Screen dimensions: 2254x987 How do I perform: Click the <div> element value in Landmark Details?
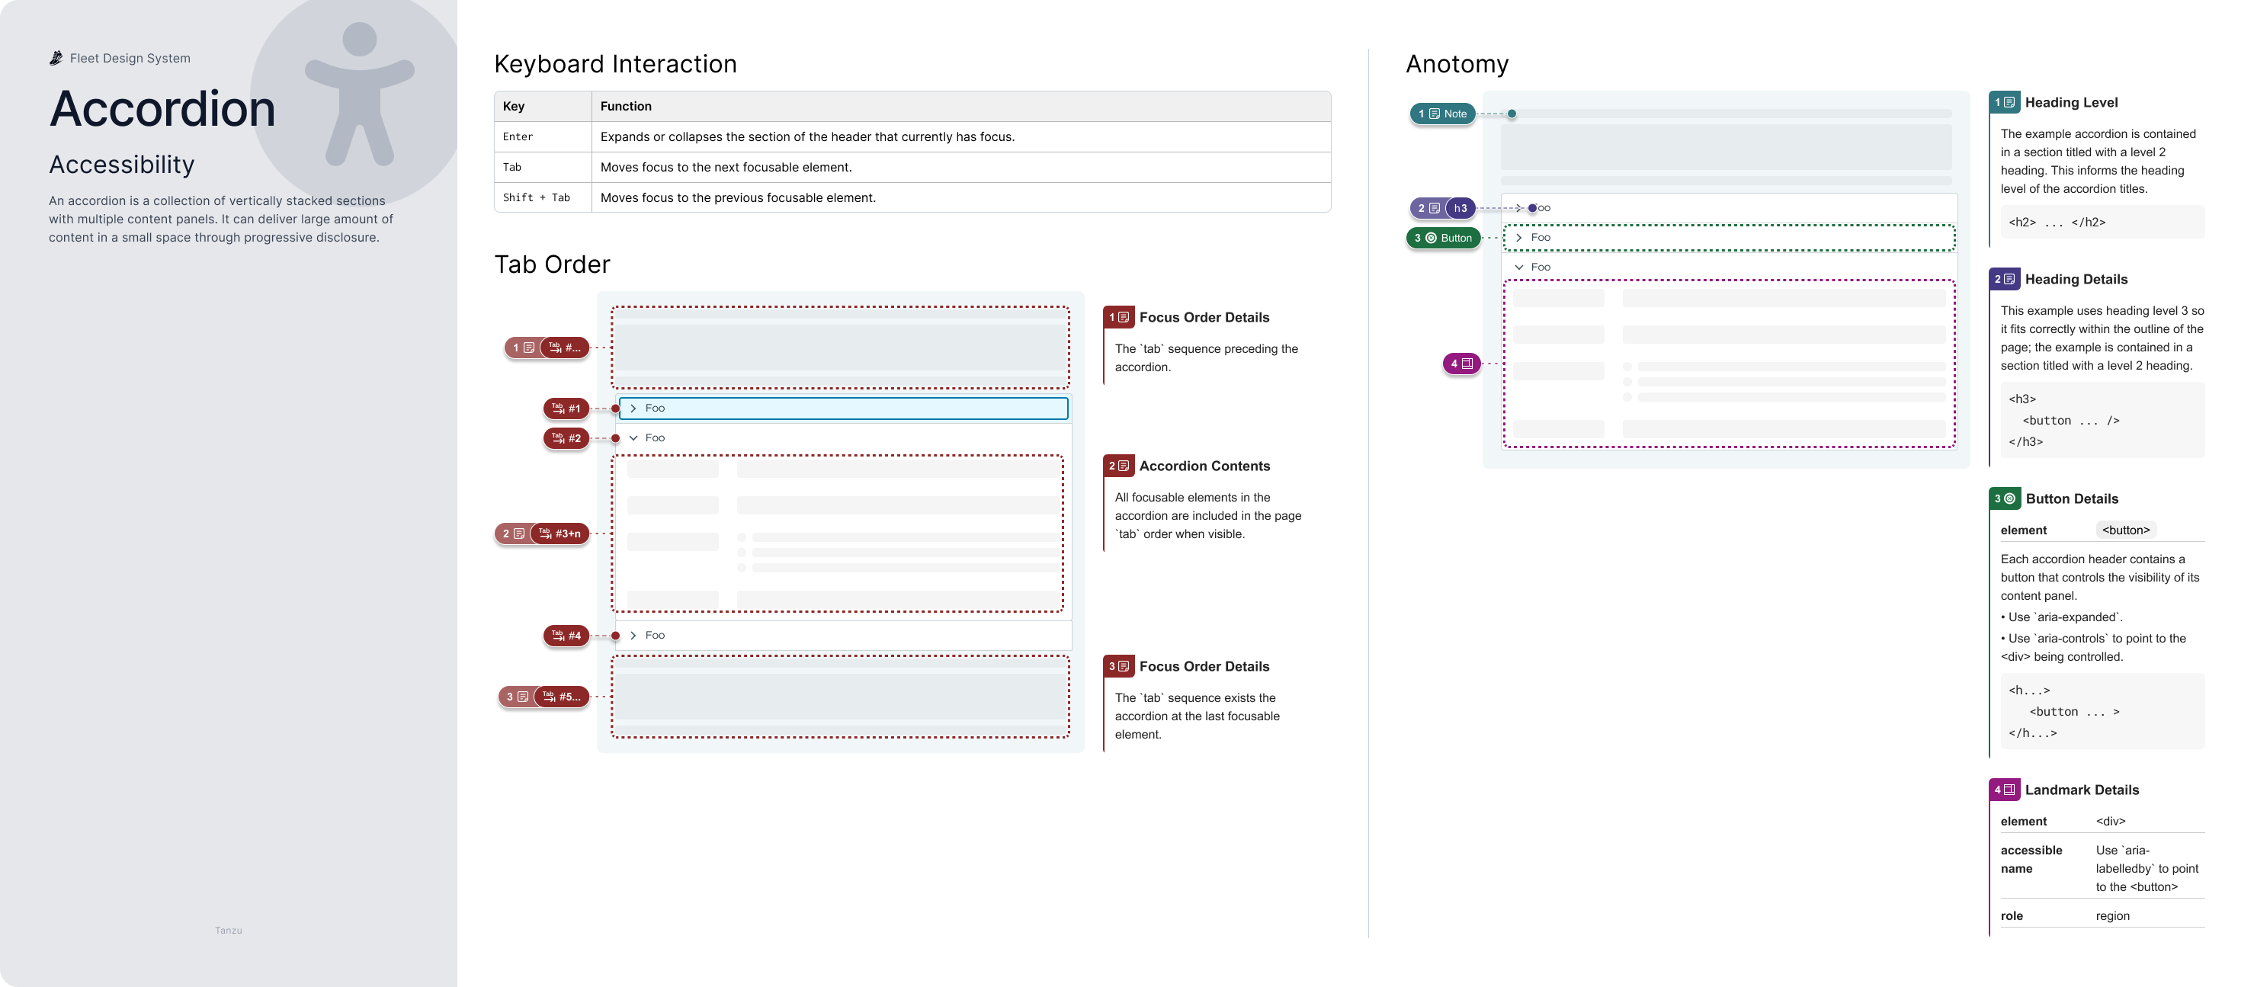2111,822
